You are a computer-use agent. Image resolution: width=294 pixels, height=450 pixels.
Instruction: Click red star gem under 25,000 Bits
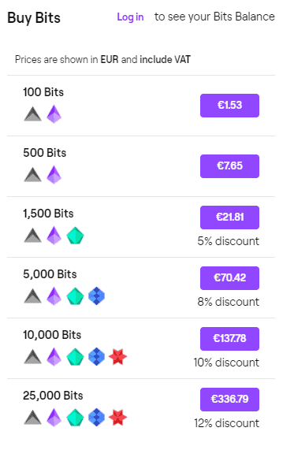coord(117,417)
